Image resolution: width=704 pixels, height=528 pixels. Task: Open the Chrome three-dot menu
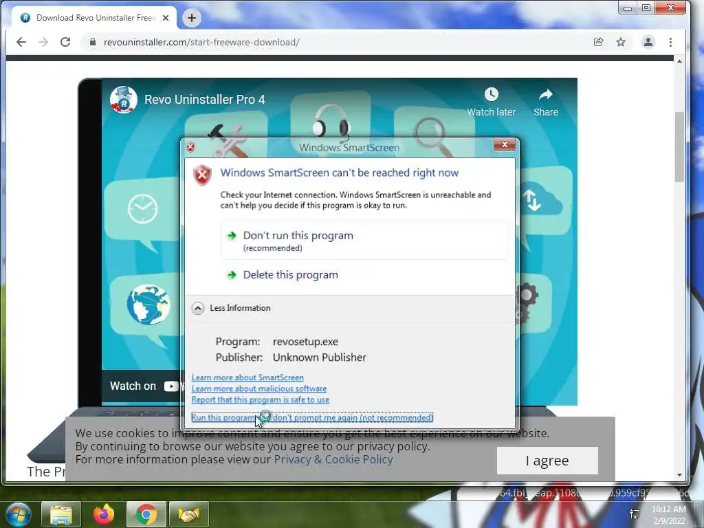tap(670, 42)
